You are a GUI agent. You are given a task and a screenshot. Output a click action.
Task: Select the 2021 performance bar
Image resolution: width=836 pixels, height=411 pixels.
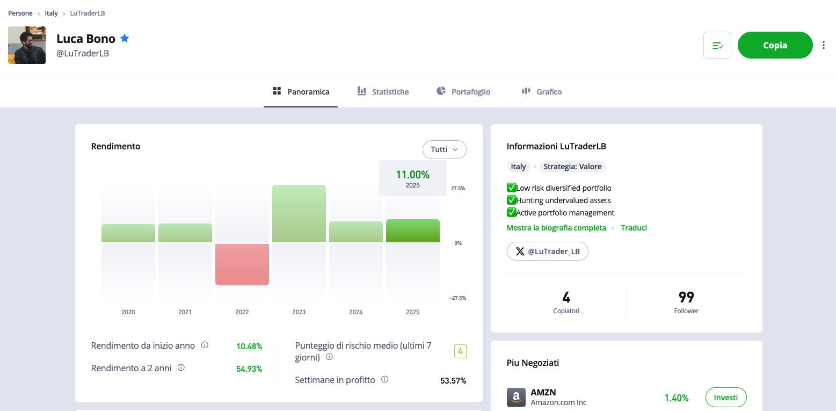pos(185,233)
